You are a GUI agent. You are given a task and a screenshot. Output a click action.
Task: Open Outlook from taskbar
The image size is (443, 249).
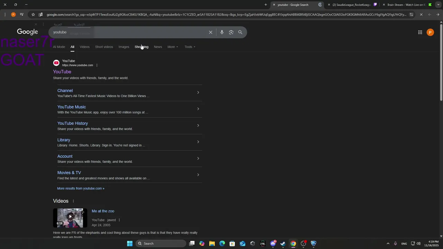click(243, 243)
